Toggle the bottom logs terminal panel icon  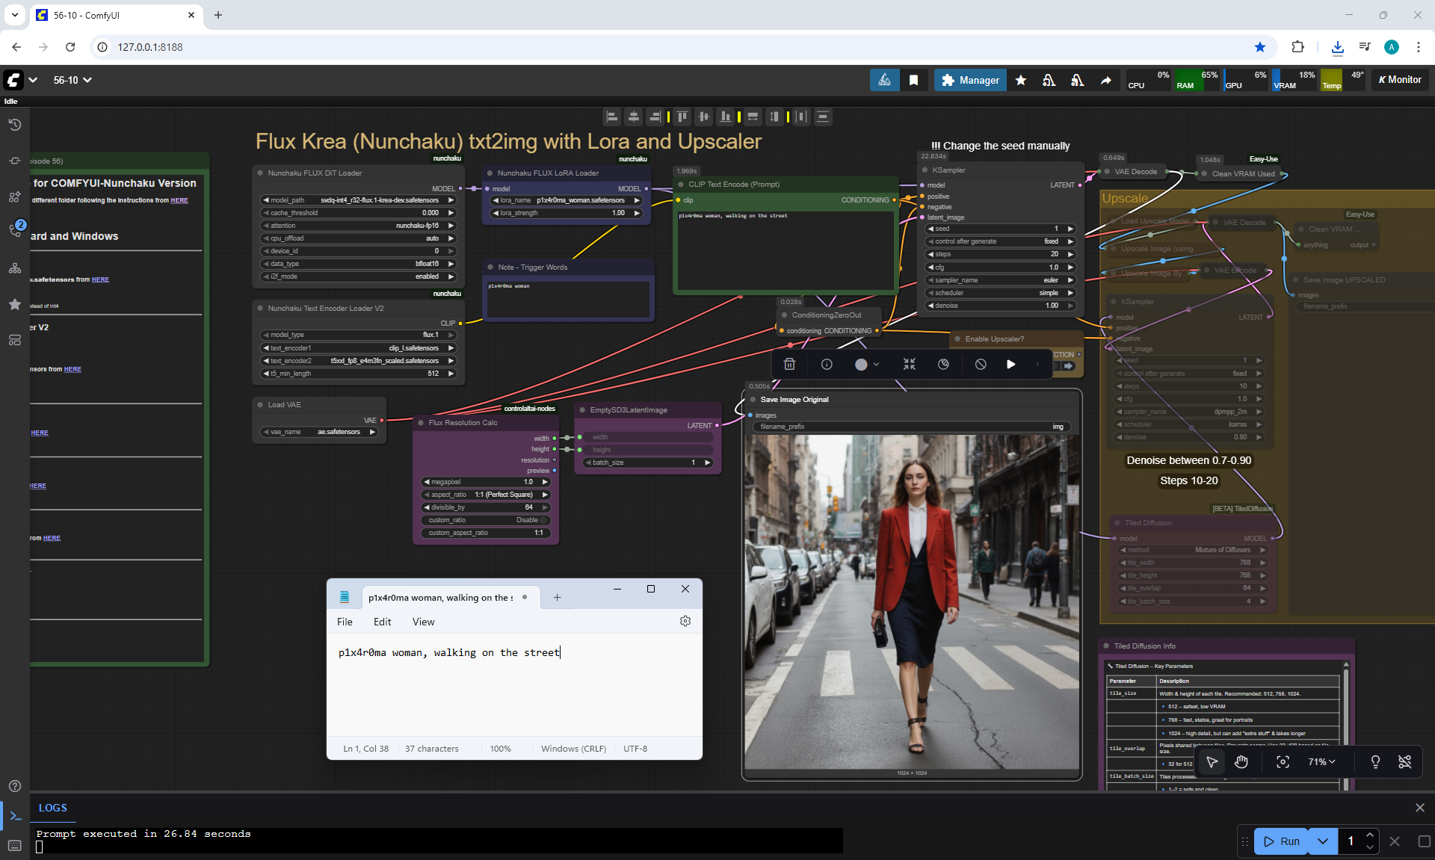tap(15, 815)
